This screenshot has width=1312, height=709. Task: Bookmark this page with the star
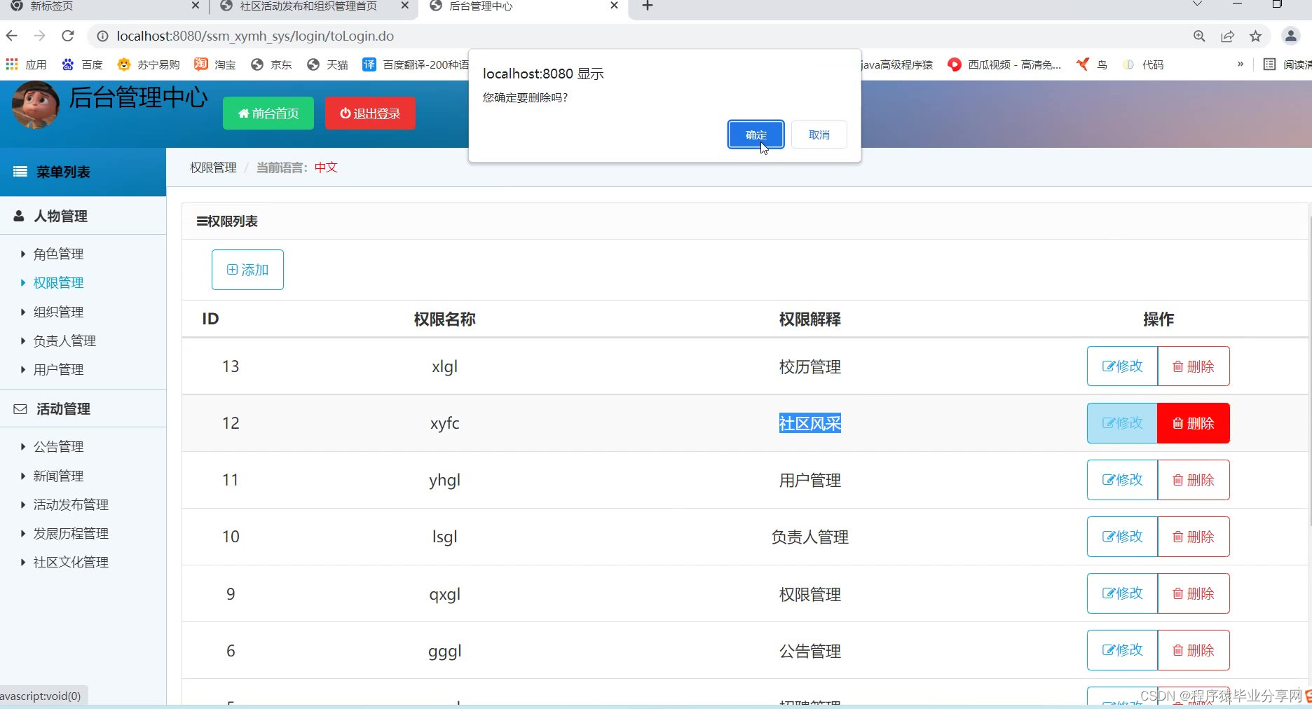pos(1255,36)
